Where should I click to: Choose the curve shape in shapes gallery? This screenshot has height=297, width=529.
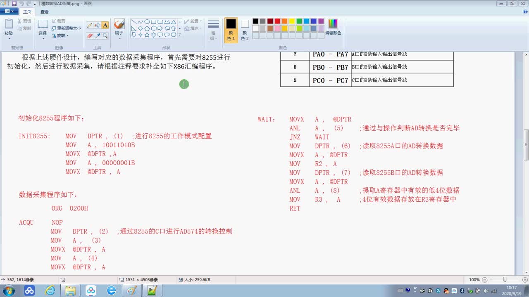(140, 22)
